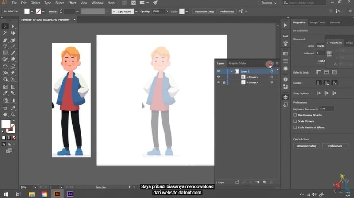Click Document Setup under Quick Actions

tap(306, 146)
